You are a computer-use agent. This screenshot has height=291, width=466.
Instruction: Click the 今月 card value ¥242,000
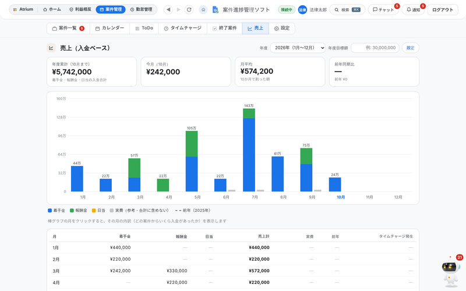(163, 72)
